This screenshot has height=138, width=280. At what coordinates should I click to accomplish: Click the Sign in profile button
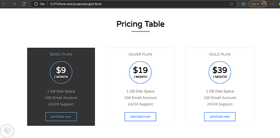[258, 4]
